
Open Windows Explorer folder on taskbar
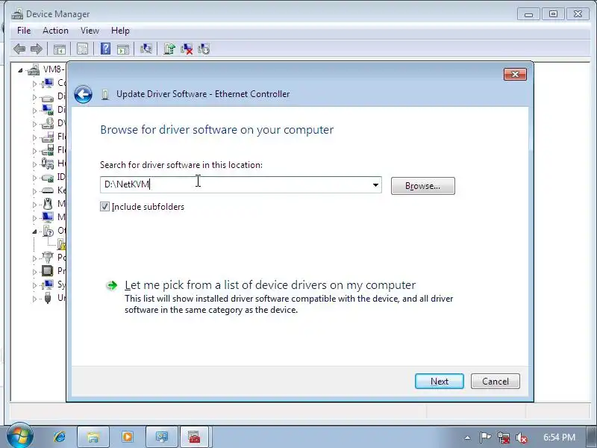click(93, 437)
